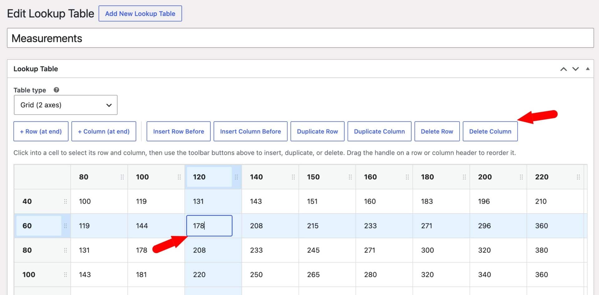Click drag handle of column 120
Image resolution: width=599 pixels, height=295 pixels.
(x=236, y=177)
